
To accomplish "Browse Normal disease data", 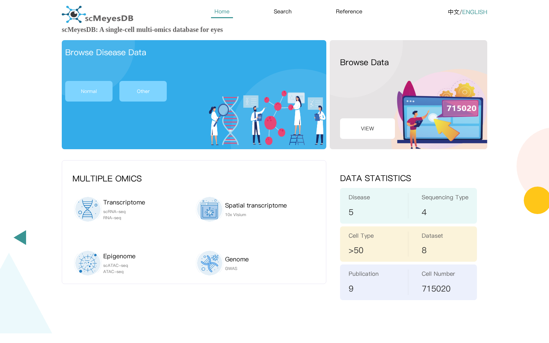I will pos(89,91).
